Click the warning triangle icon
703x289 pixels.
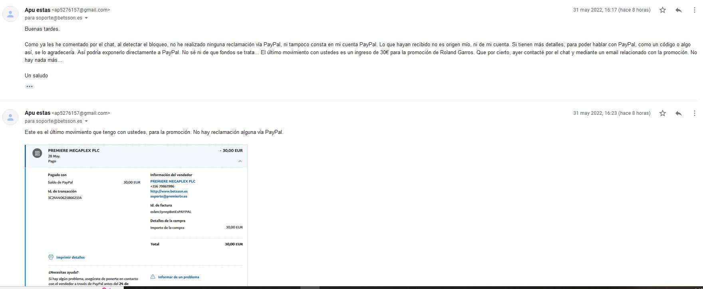153,277
